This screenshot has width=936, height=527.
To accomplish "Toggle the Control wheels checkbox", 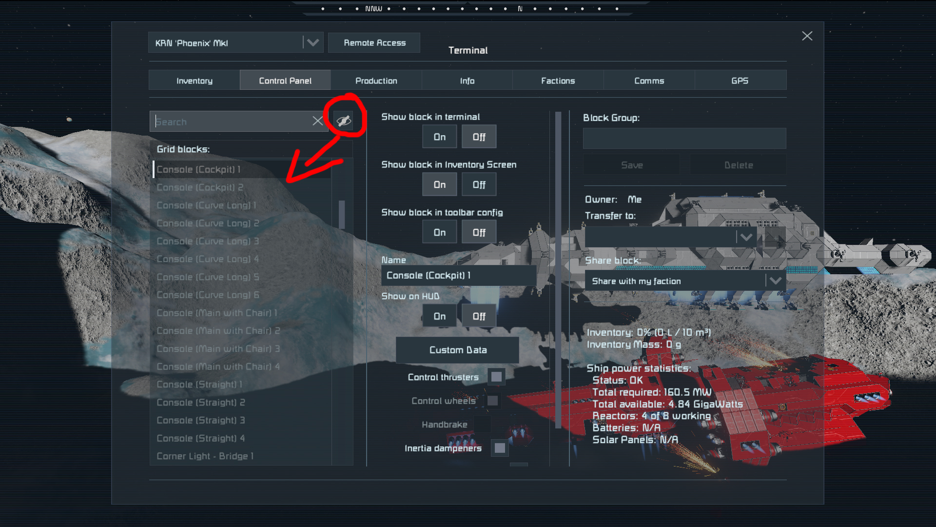I will pyautogui.click(x=493, y=401).
